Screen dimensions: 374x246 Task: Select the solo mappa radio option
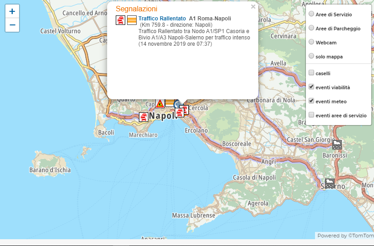(311, 56)
